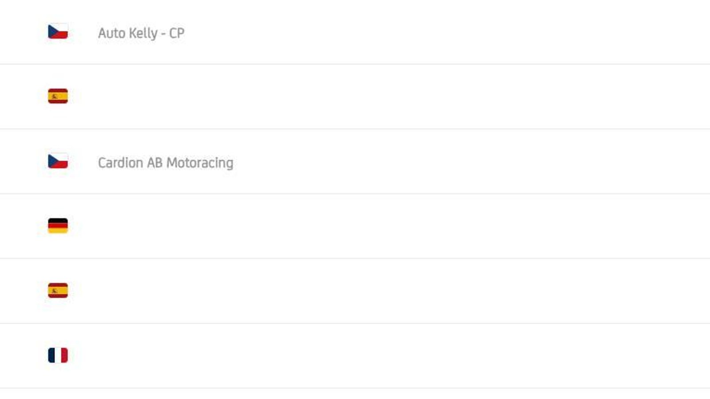Select the list row containing the French flag
Viewport: 710px width, 399px height.
[355, 356]
